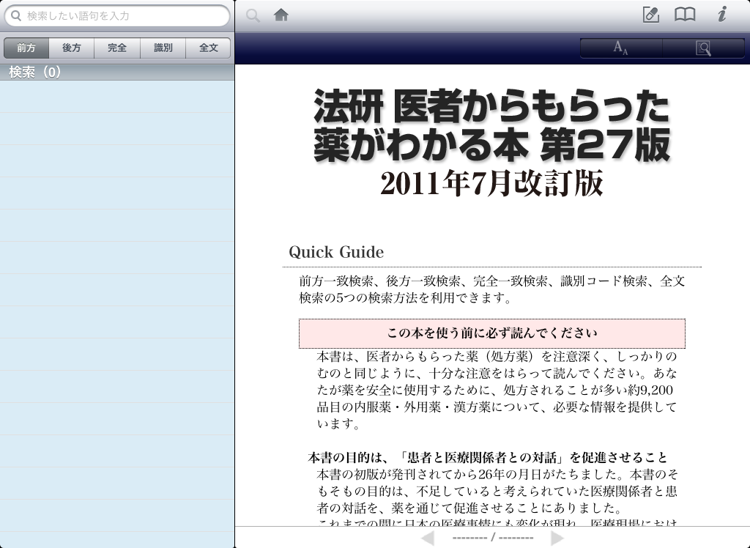This screenshot has width=750, height=548.
Task: Open the font size (A A) control
Action: [x=620, y=48]
